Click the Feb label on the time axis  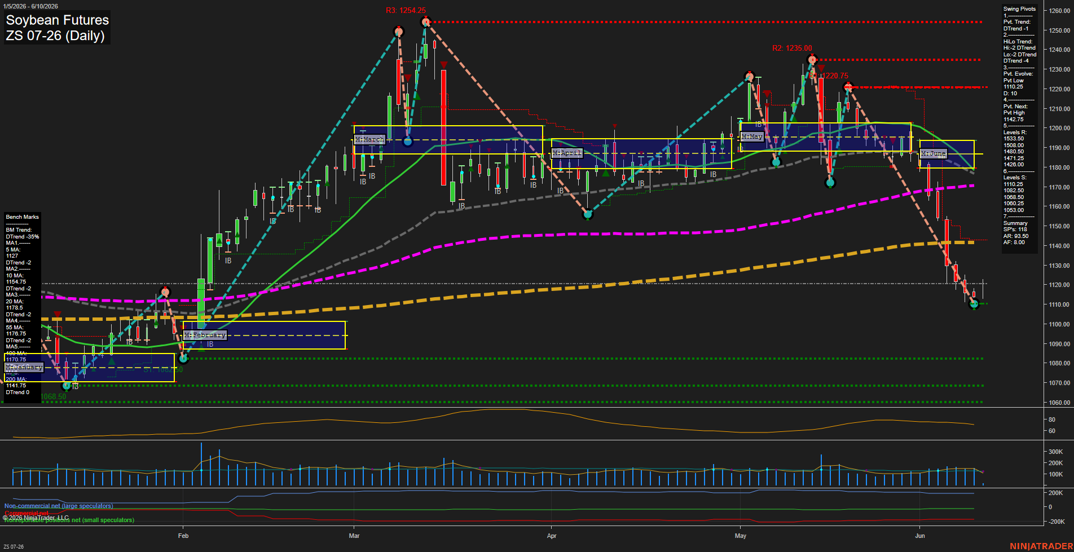[x=183, y=536]
